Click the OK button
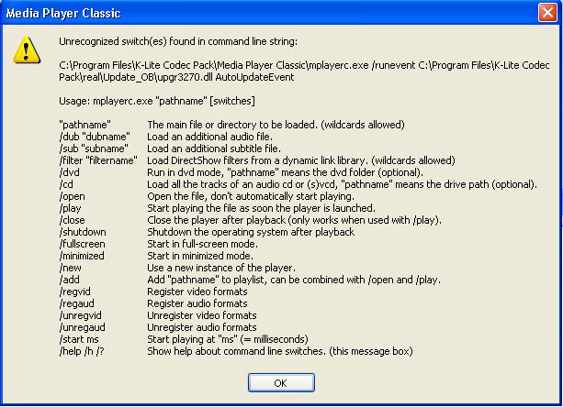Image resolution: width=563 pixels, height=407 pixels. [x=281, y=382]
